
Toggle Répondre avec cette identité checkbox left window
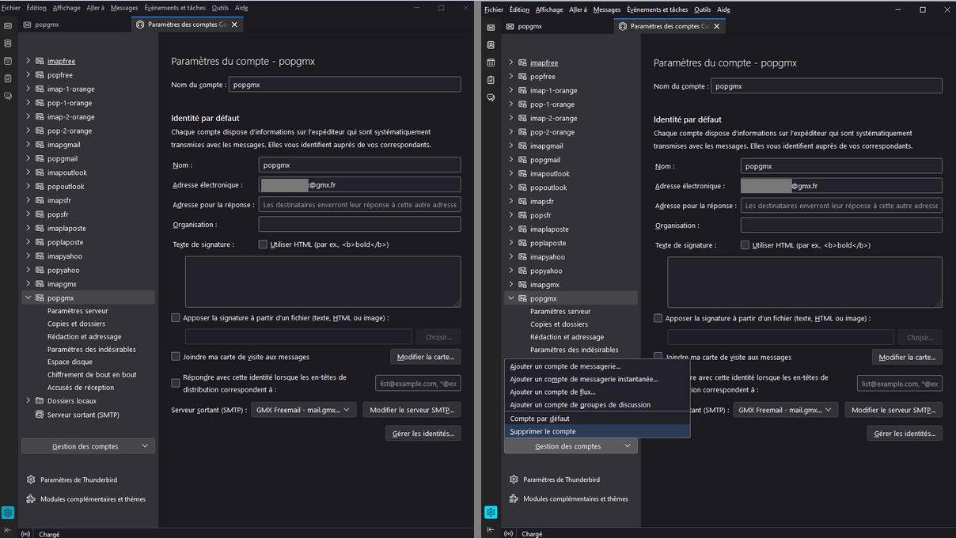176,383
